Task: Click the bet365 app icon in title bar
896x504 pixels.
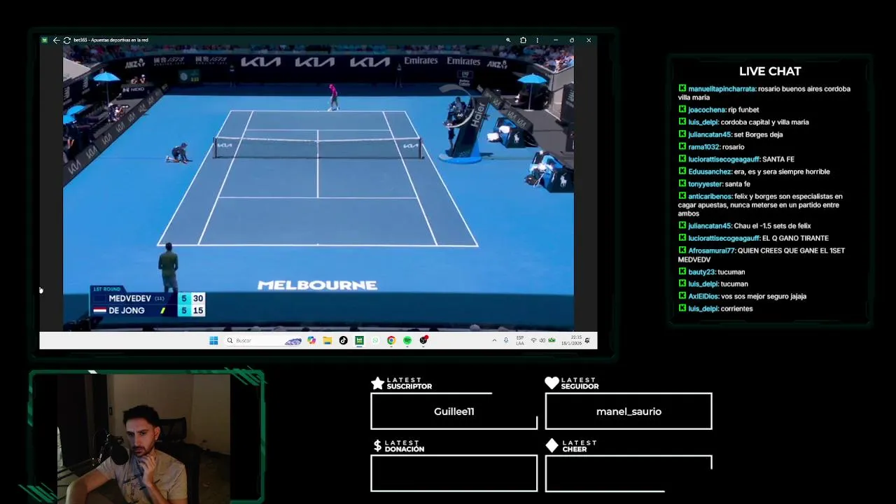Action: (x=45, y=40)
